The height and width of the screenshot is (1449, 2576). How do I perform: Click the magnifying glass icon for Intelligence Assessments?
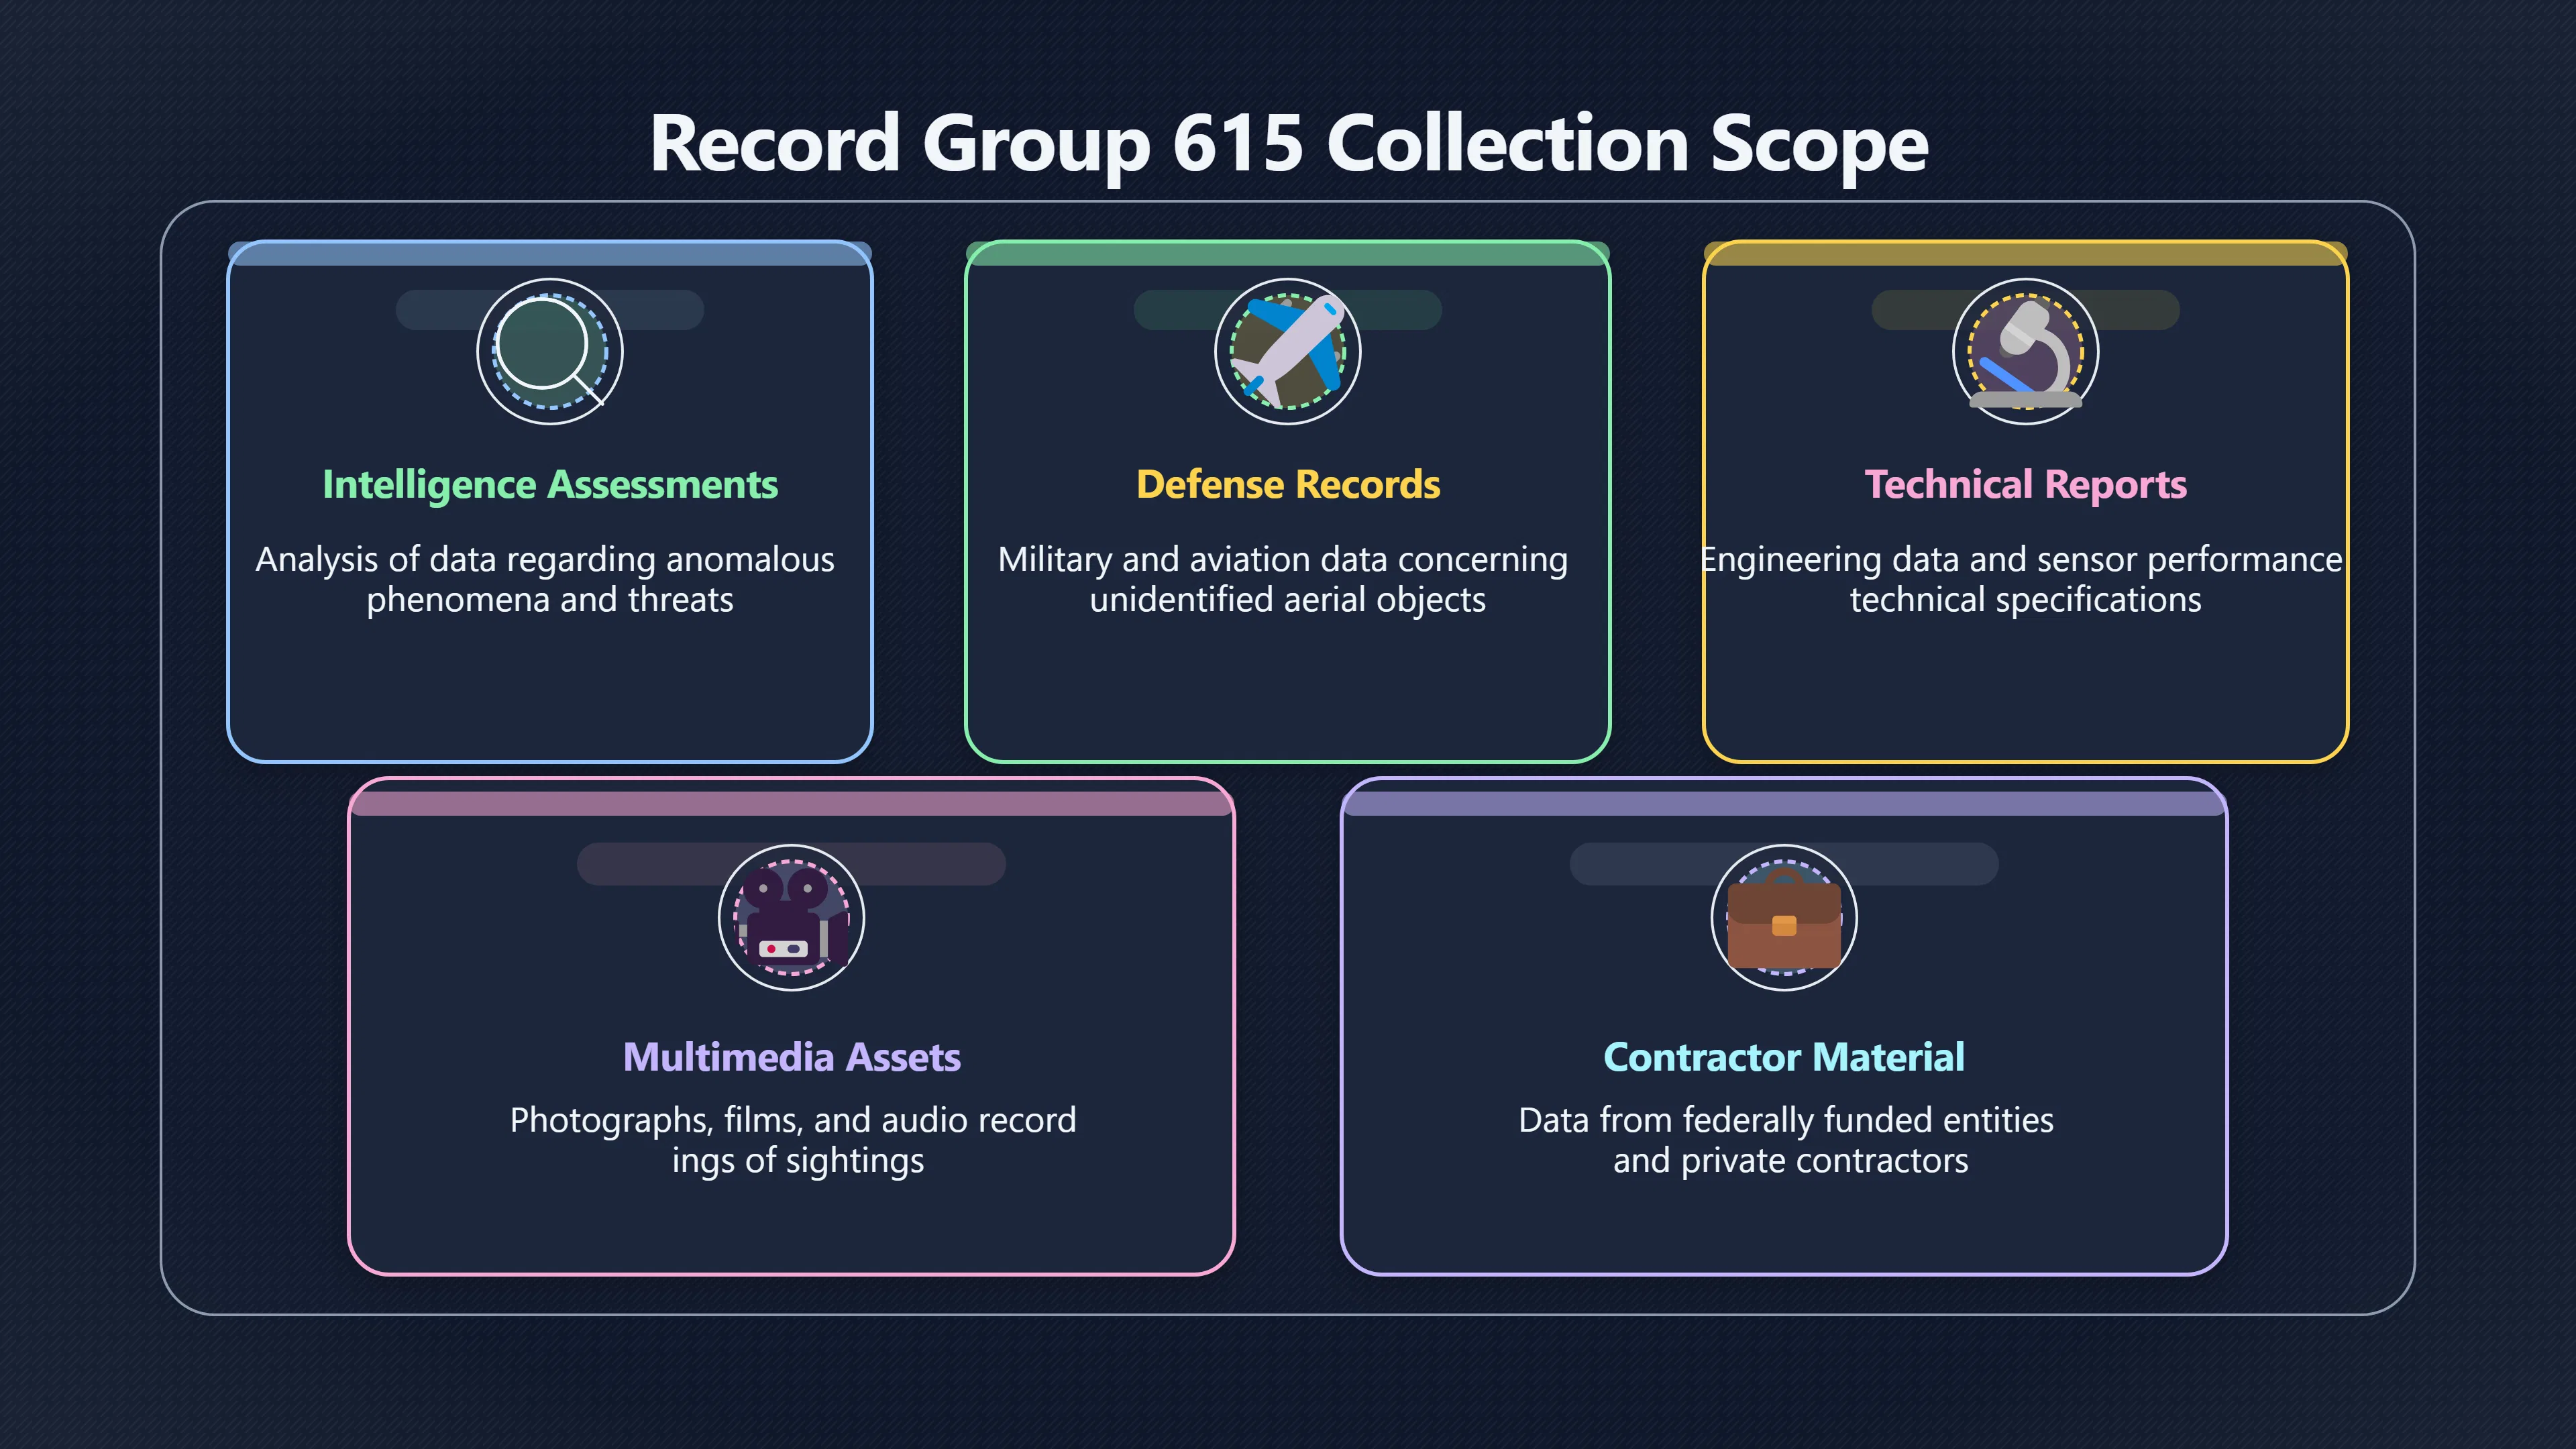pyautogui.click(x=549, y=351)
